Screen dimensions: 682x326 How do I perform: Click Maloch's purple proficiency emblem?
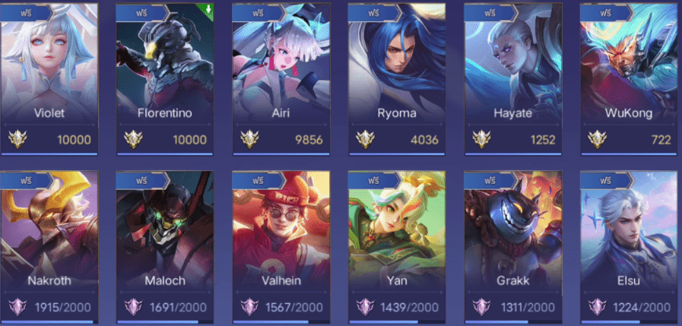pos(133,307)
